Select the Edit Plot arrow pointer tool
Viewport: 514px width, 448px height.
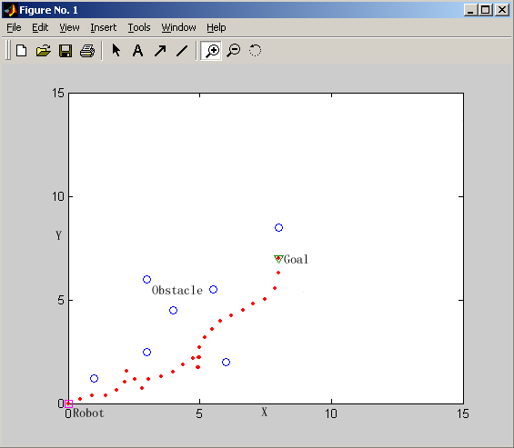point(116,51)
